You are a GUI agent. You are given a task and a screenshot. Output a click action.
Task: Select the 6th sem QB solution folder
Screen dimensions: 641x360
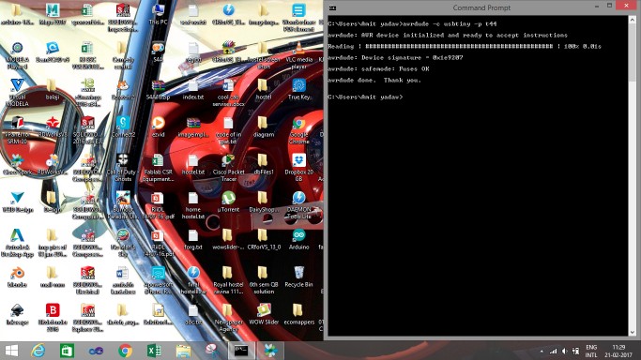264,280
